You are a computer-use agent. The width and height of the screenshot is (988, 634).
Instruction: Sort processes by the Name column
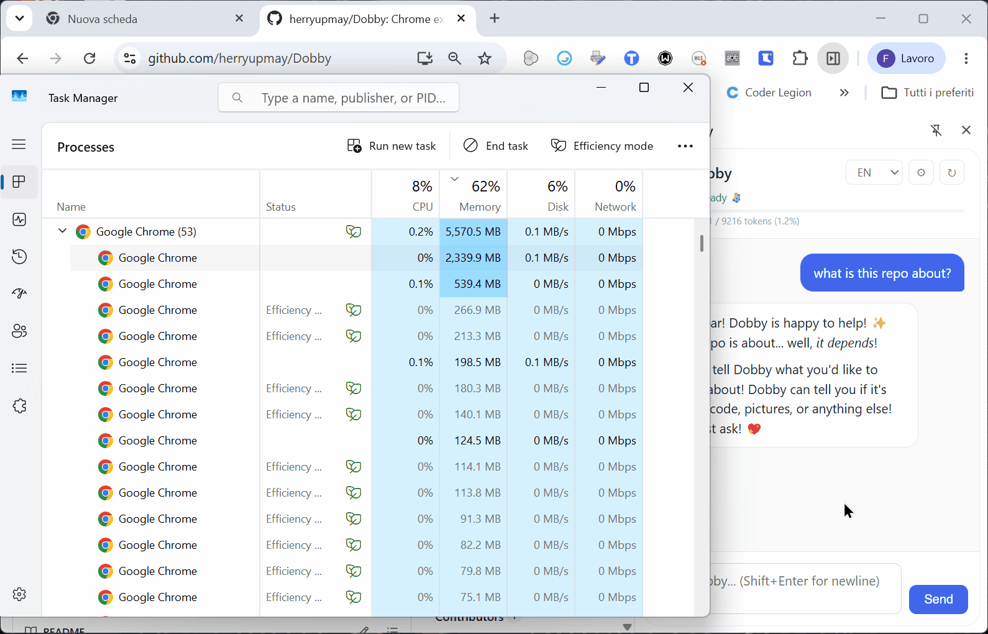click(151, 195)
